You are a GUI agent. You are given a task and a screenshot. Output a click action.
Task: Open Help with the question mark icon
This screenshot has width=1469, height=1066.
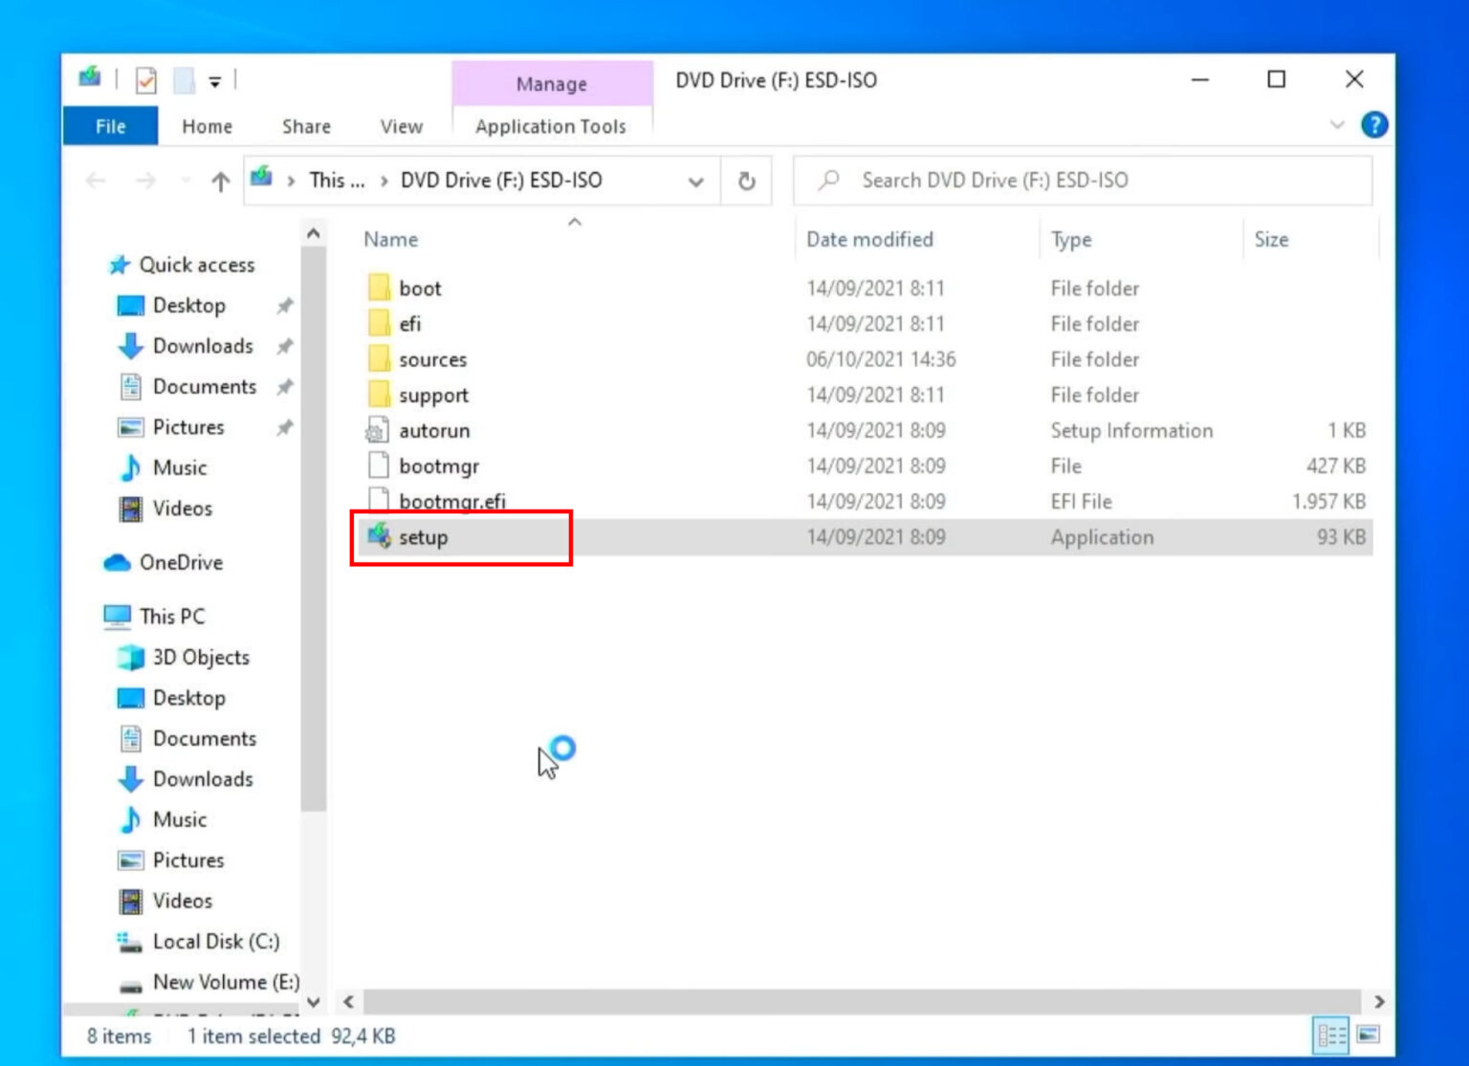click(x=1374, y=125)
